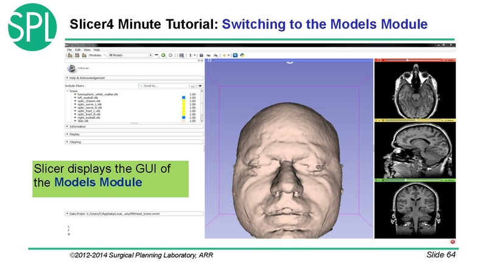Open the Help menu

97,50
